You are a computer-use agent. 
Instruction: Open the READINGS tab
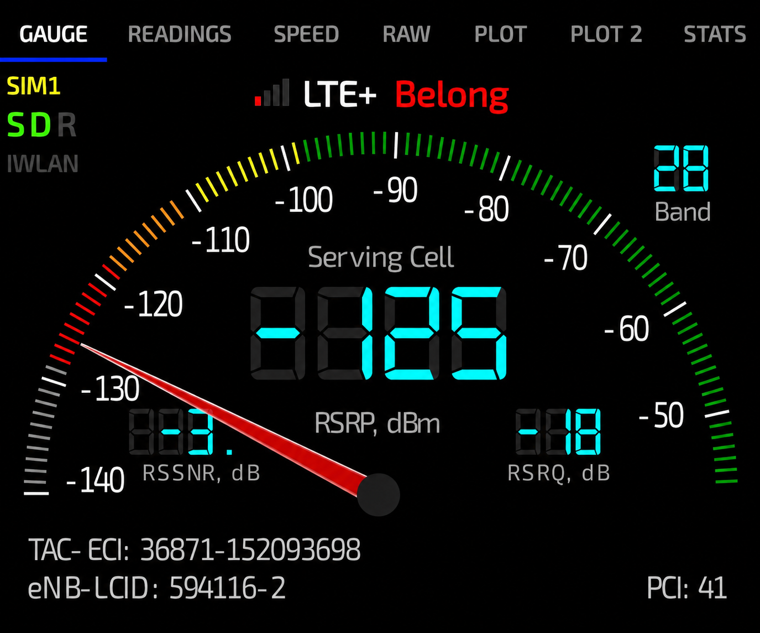coord(180,34)
